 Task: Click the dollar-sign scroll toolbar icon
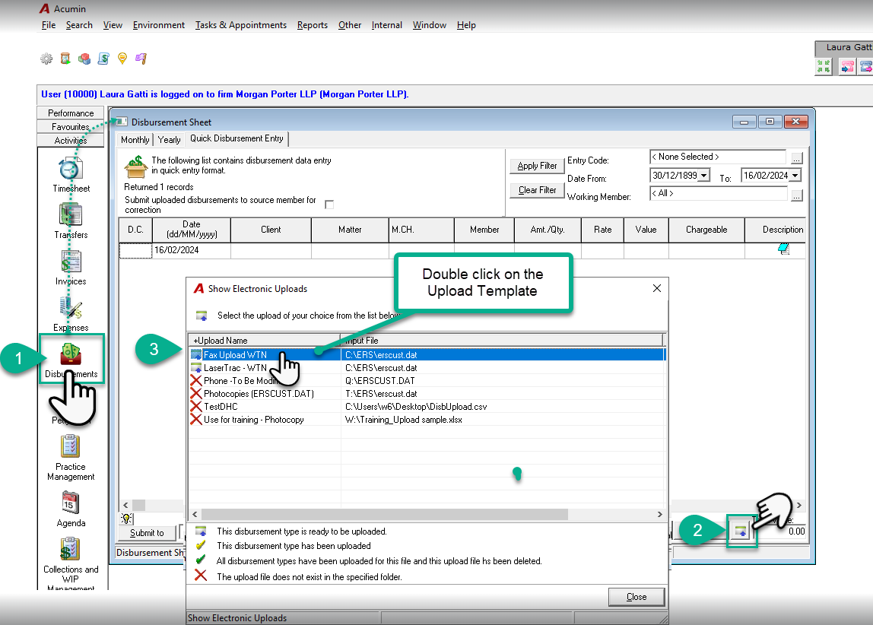103,59
